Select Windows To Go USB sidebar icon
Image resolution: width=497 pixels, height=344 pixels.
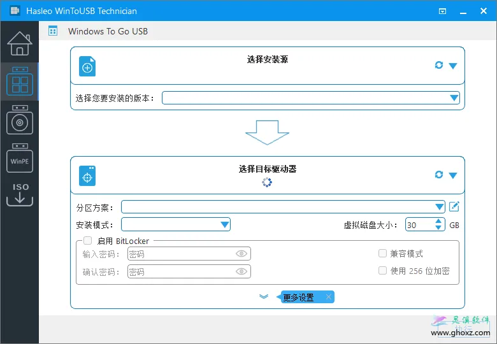(20, 82)
